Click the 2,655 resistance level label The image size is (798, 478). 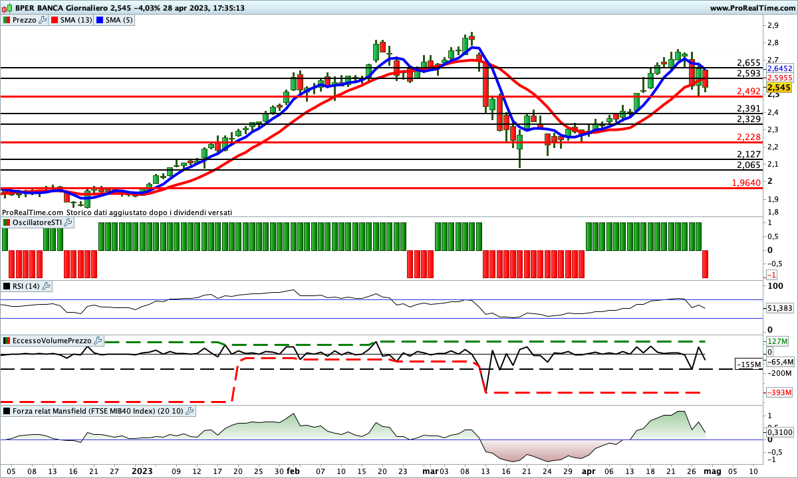749,63
